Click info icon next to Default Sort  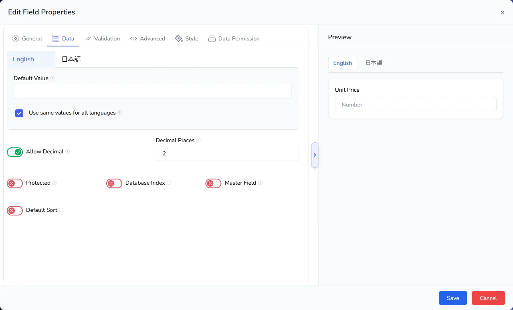point(61,210)
